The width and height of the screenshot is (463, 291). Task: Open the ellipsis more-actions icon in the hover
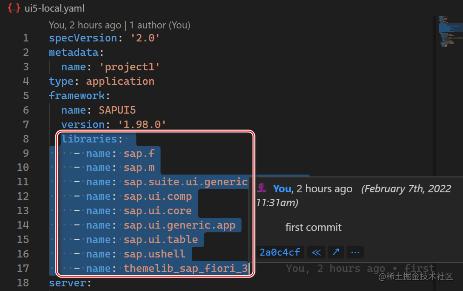tap(355, 252)
